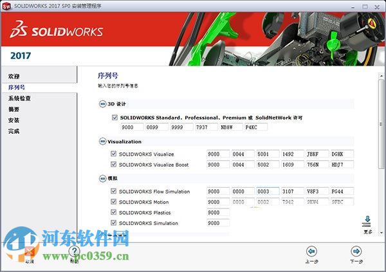Click Motion serial field 9FBC
The width and height of the screenshot is (386, 272).
(x=342, y=202)
